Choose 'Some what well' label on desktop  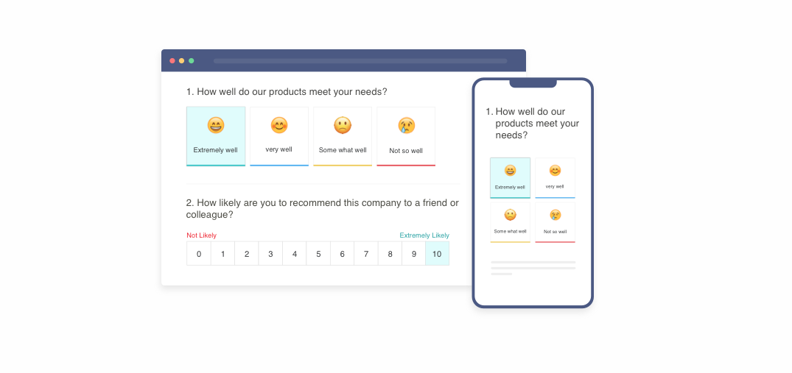[x=343, y=150]
